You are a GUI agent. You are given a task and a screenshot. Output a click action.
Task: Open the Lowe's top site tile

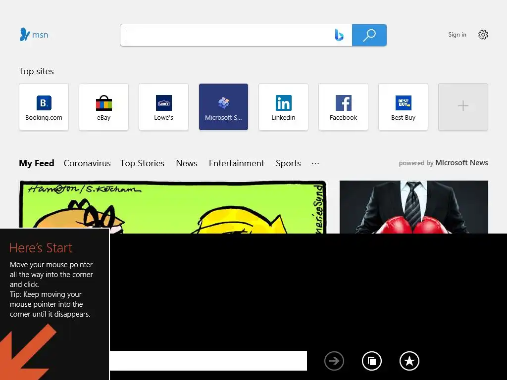(x=163, y=107)
